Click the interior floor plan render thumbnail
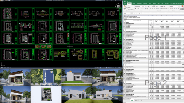 46,94
